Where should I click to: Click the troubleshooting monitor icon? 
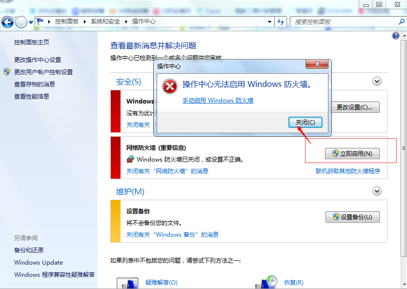click(127, 283)
